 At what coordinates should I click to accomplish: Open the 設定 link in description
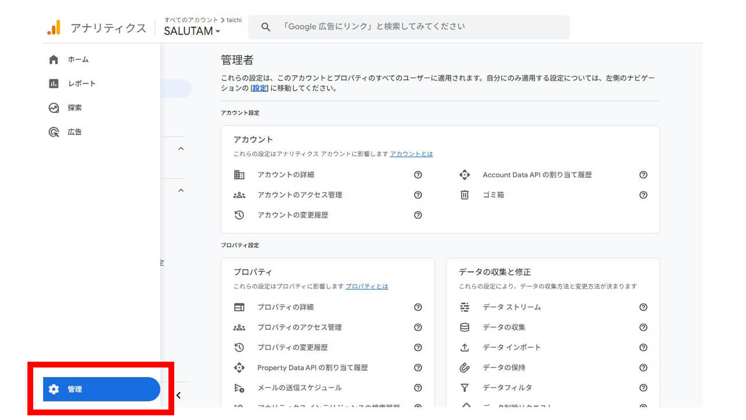260,89
